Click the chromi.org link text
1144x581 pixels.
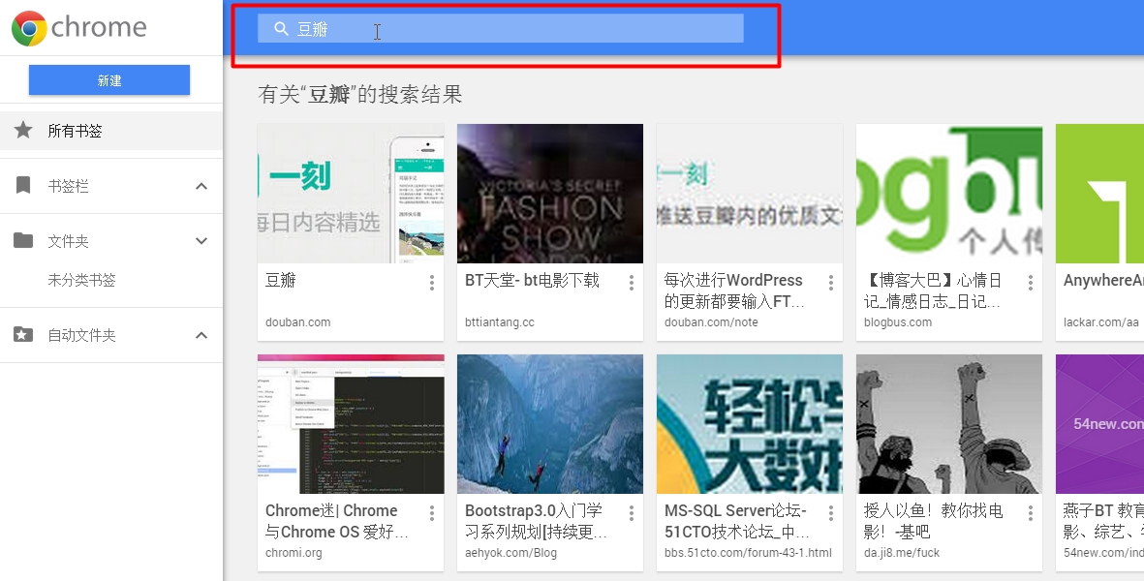tap(294, 553)
